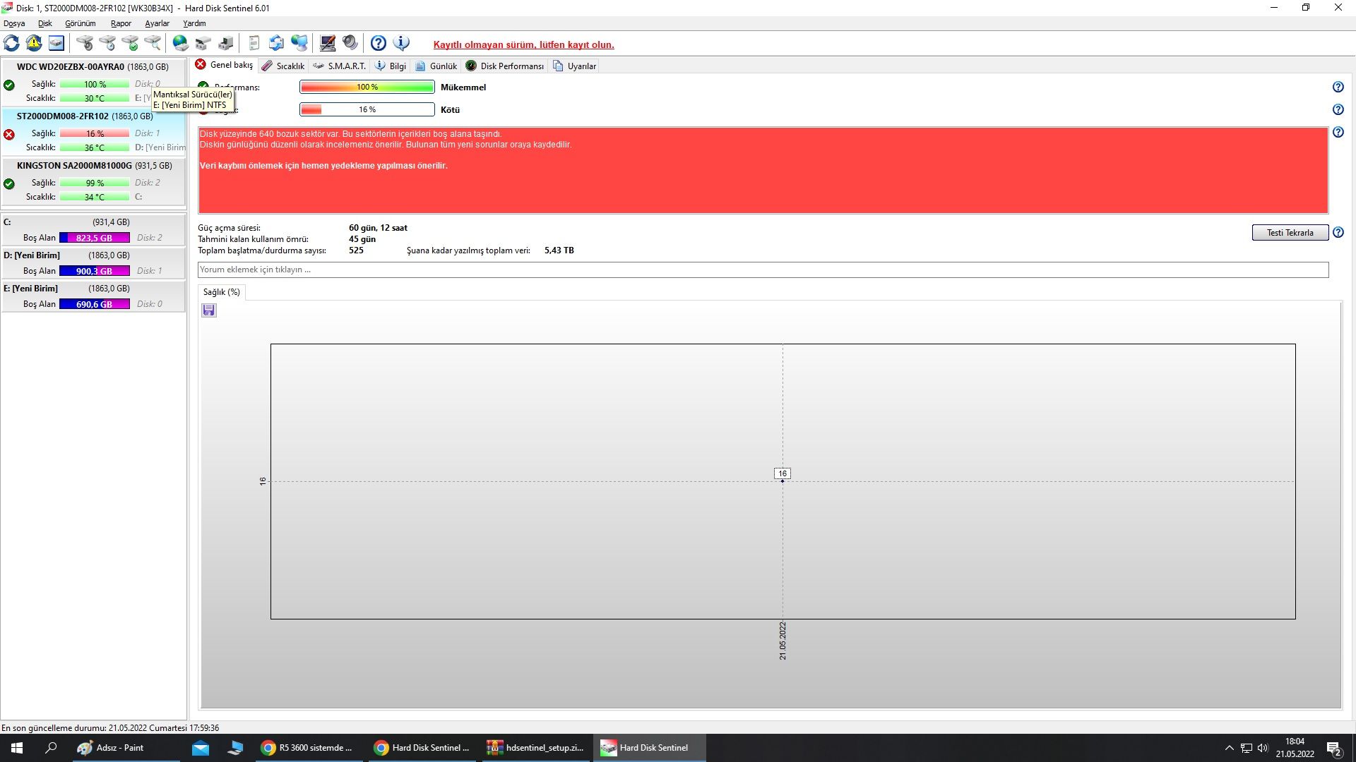Click the comment input field
This screenshot has width=1356, height=762.
[x=763, y=270]
